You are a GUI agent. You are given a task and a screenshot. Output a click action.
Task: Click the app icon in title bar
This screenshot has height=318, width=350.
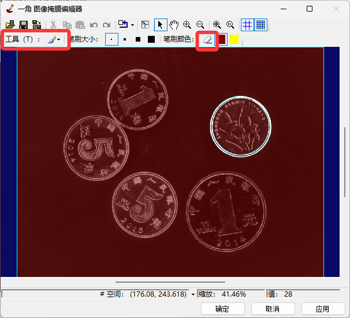10,9
